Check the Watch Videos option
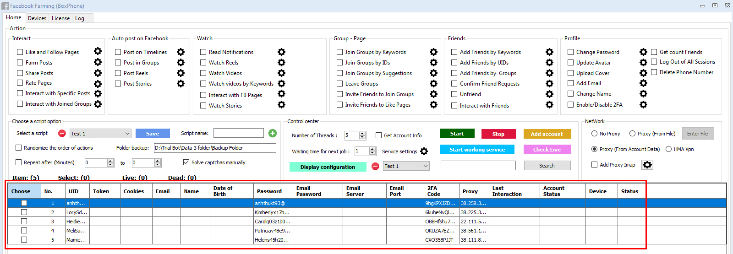 pos(203,73)
